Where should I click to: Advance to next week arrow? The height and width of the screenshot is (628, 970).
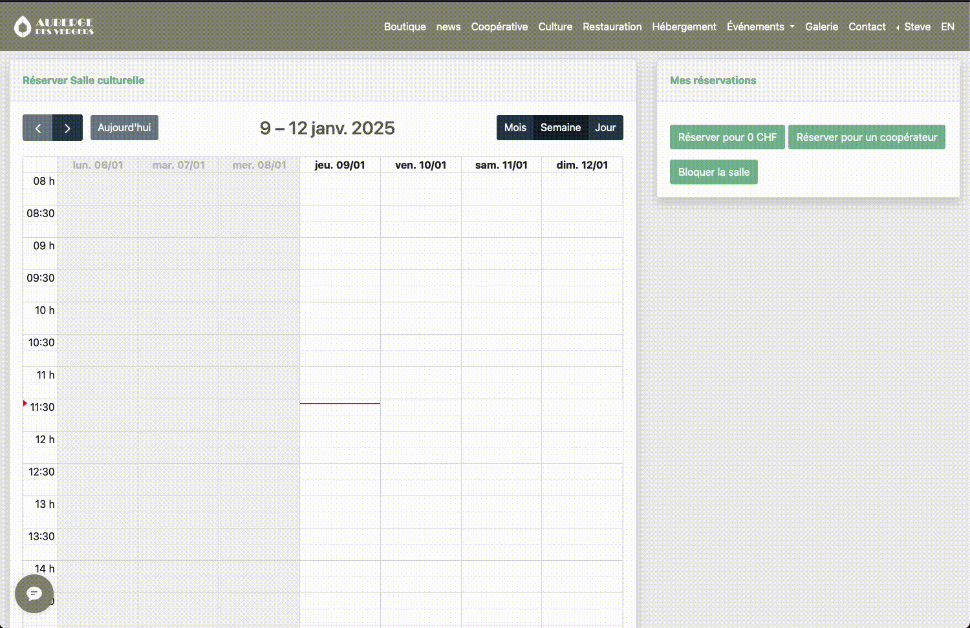[67, 128]
